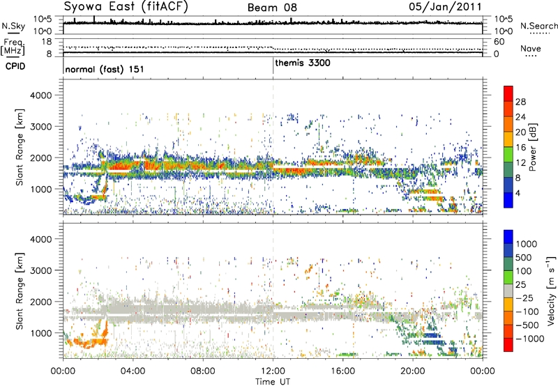Select Slant Range [km] label of velocity panel

click(x=20, y=291)
